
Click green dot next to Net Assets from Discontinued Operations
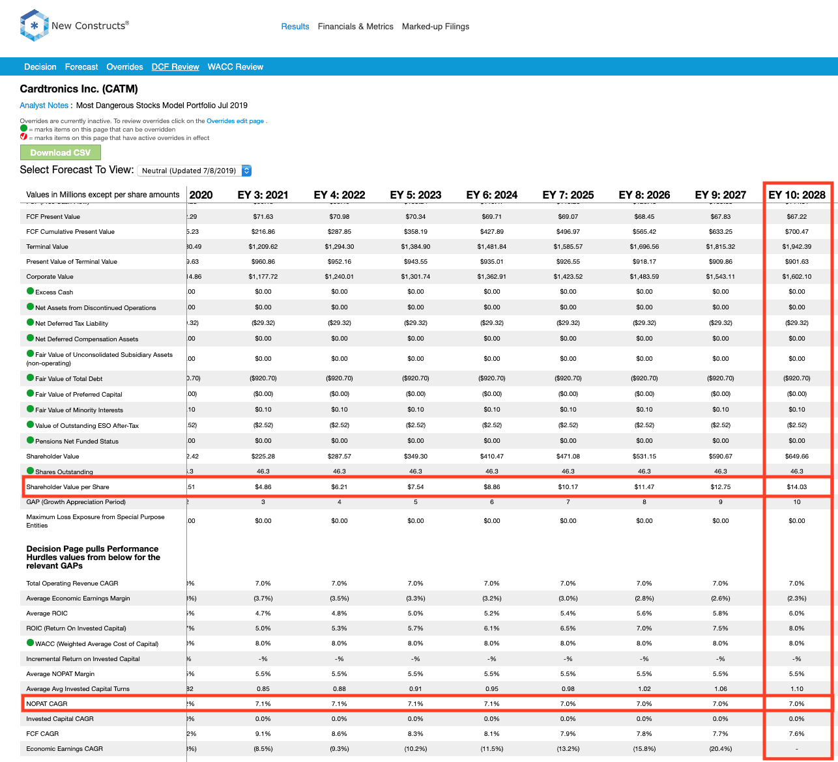[30, 307]
